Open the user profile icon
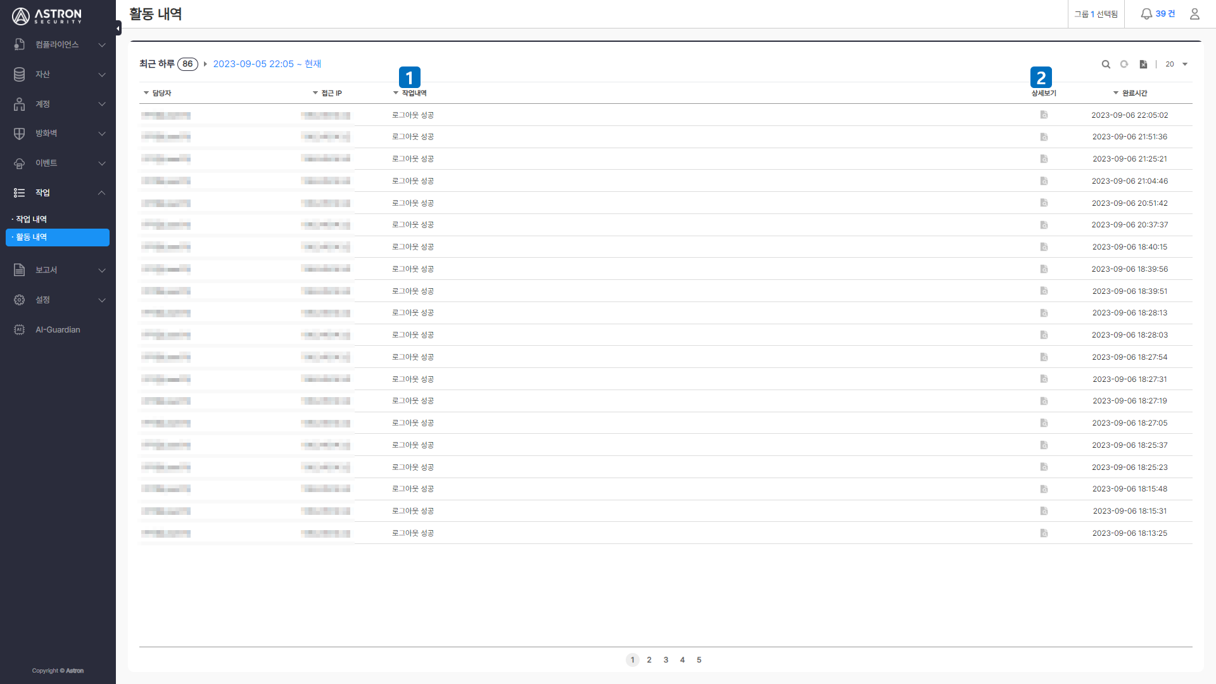 click(x=1194, y=14)
